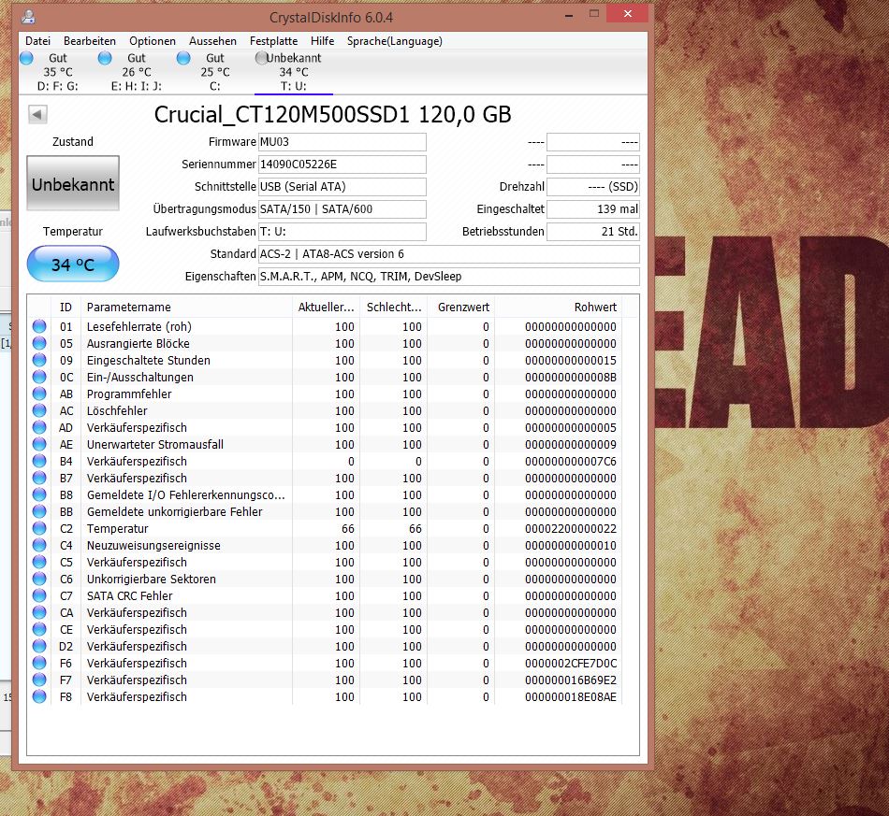889x816 pixels.
Task: Click the status circle for drive D: F: G:
Action: 26,58
